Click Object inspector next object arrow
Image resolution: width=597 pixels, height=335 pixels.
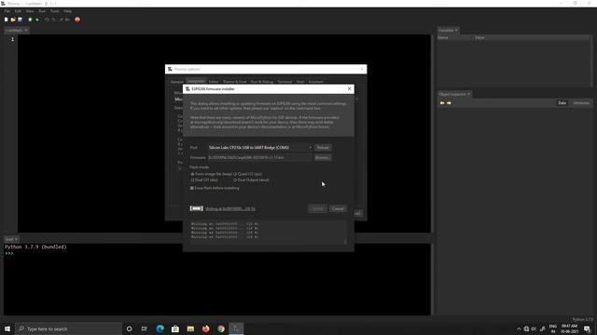(x=449, y=103)
